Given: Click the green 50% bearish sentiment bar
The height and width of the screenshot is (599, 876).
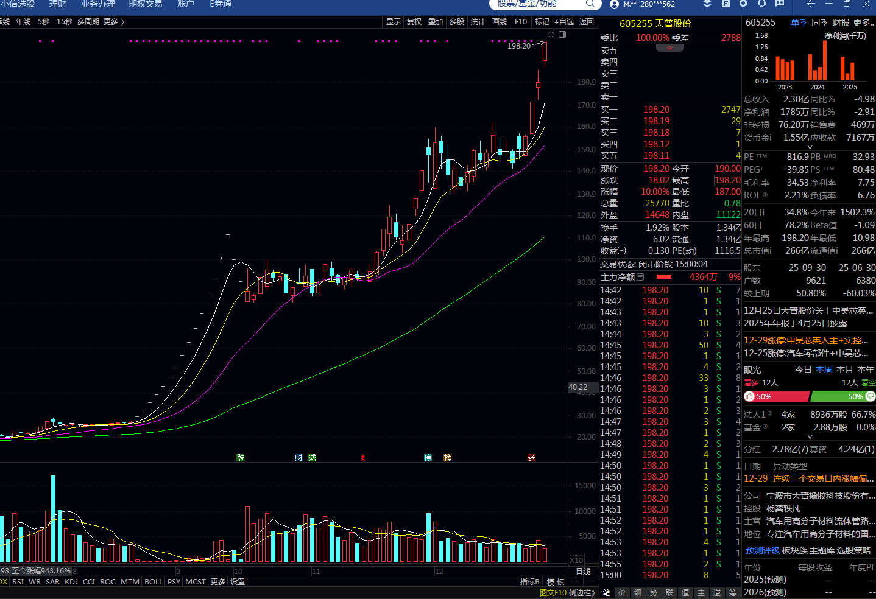Looking at the screenshot, I should [843, 396].
